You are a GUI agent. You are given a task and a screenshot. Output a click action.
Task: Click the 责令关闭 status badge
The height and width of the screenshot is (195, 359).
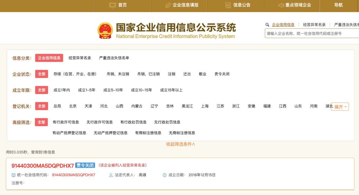click(85, 165)
